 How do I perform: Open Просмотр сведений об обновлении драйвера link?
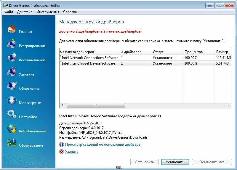[x=103, y=145]
